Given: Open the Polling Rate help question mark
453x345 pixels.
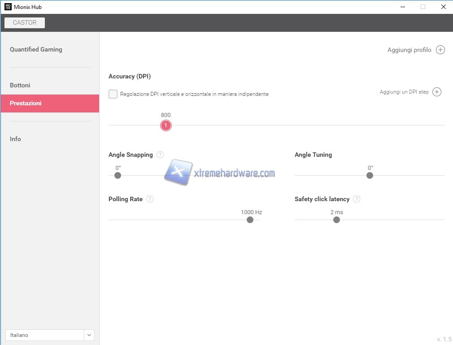Looking at the screenshot, I should tap(150, 199).
